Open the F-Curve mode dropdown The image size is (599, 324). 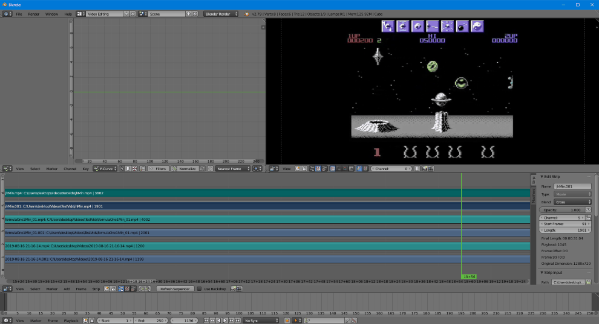click(x=105, y=169)
